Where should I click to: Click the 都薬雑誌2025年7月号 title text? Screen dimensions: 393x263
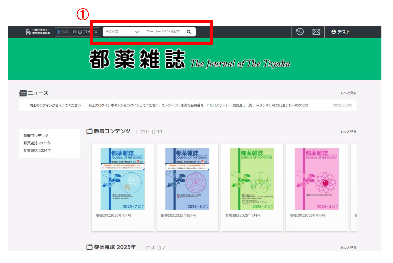point(114,215)
